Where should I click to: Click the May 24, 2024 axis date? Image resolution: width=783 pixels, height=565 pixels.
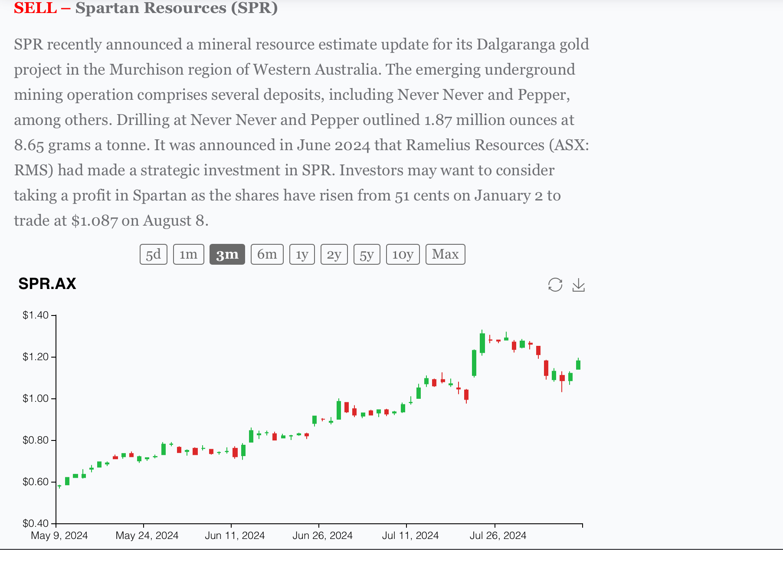tap(147, 535)
